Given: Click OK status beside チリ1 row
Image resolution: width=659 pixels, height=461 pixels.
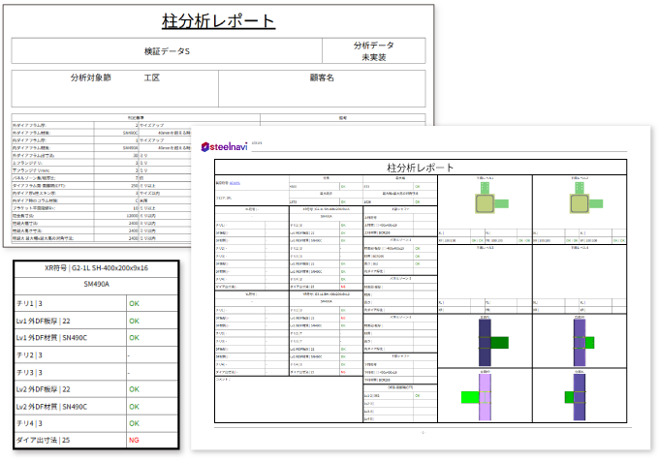Looking at the screenshot, I should tap(134, 303).
